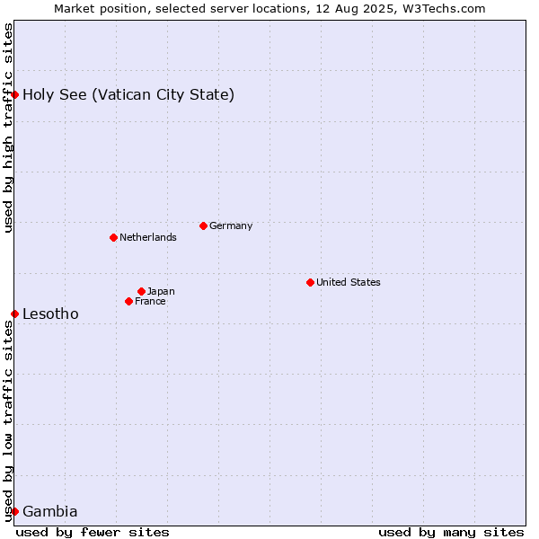Image resolution: width=539 pixels, height=539 pixels.
Task: Click the 'Germany' label text
Action: (x=231, y=225)
